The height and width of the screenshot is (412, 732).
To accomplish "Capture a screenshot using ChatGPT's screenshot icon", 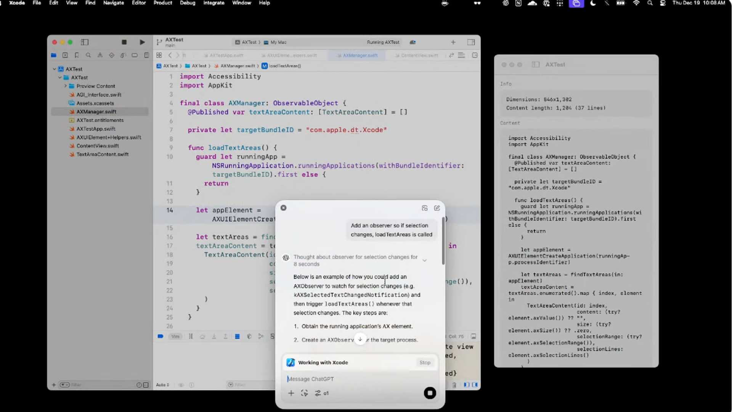I will 425,208.
